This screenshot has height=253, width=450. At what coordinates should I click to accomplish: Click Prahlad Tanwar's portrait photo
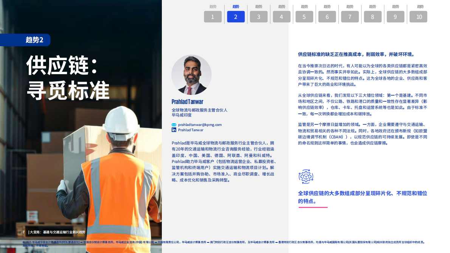coord(192,74)
